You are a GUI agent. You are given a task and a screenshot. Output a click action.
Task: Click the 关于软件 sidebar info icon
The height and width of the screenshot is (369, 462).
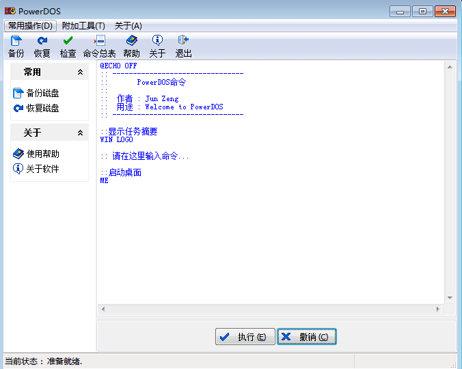pyautogui.click(x=18, y=169)
